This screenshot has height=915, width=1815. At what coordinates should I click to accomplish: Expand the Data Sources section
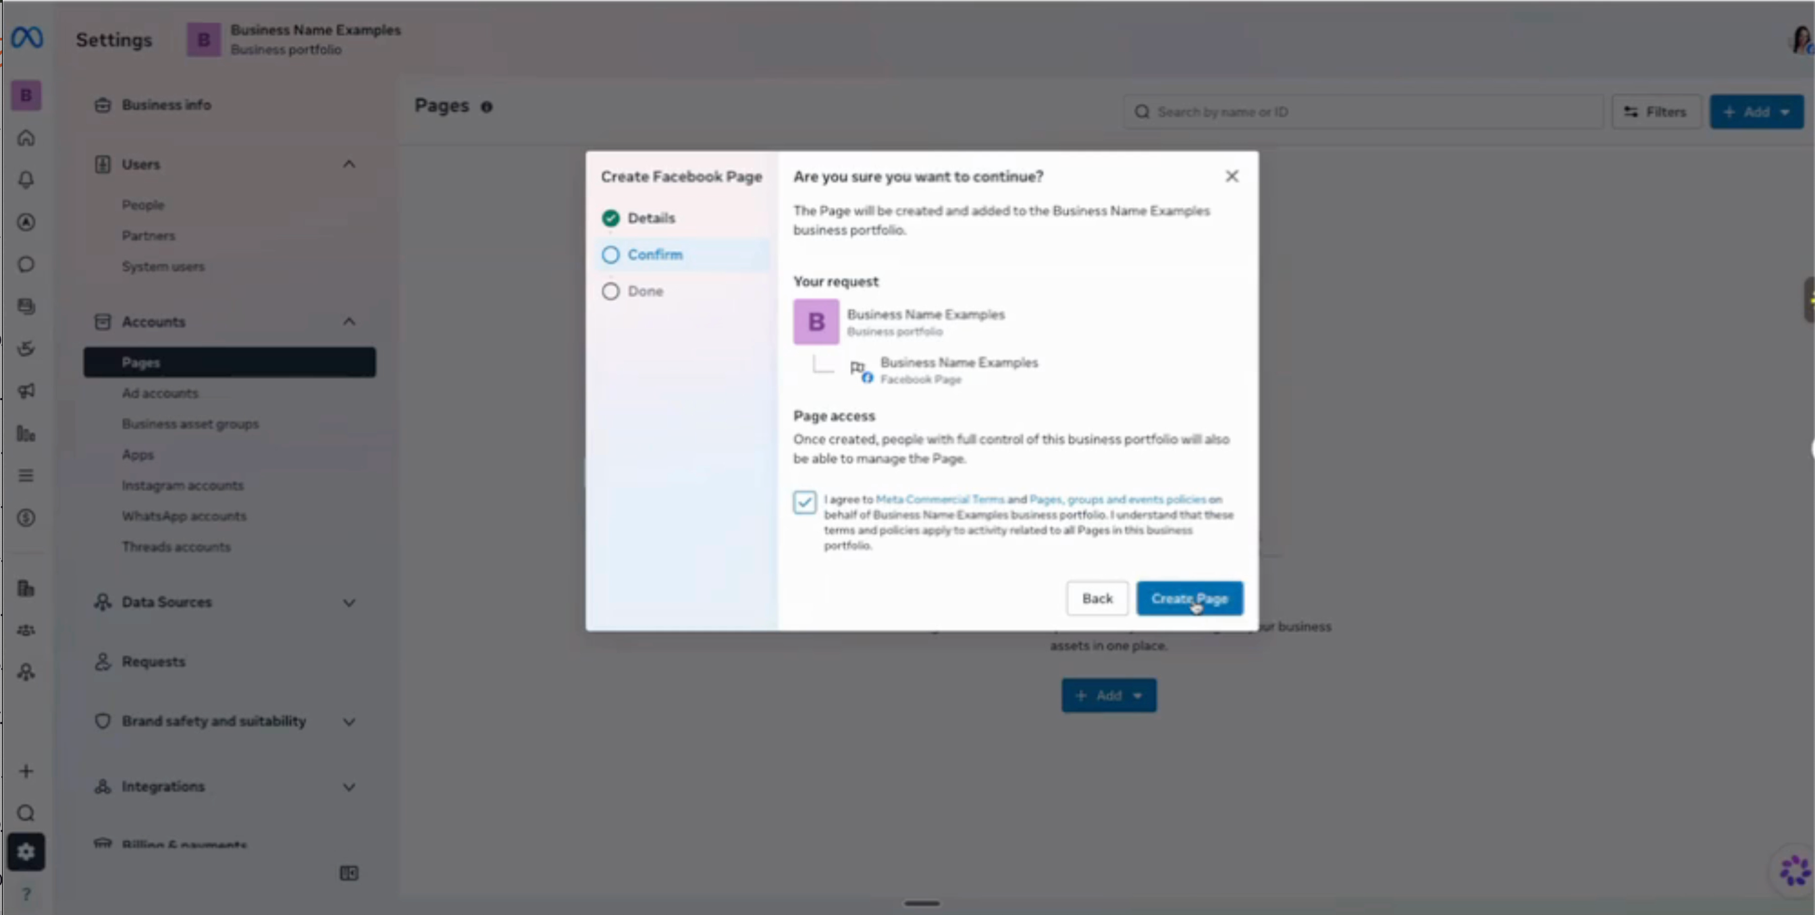pyautogui.click(x=349, y=603)
